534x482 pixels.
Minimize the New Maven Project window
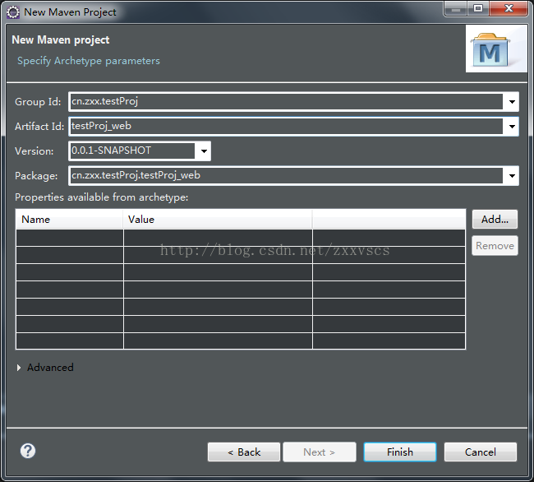pos(456,8)
